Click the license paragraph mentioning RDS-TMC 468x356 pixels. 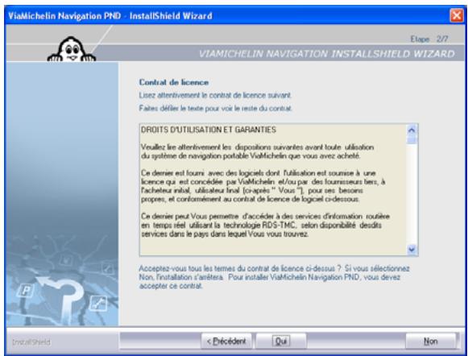(x=265, y=225)
